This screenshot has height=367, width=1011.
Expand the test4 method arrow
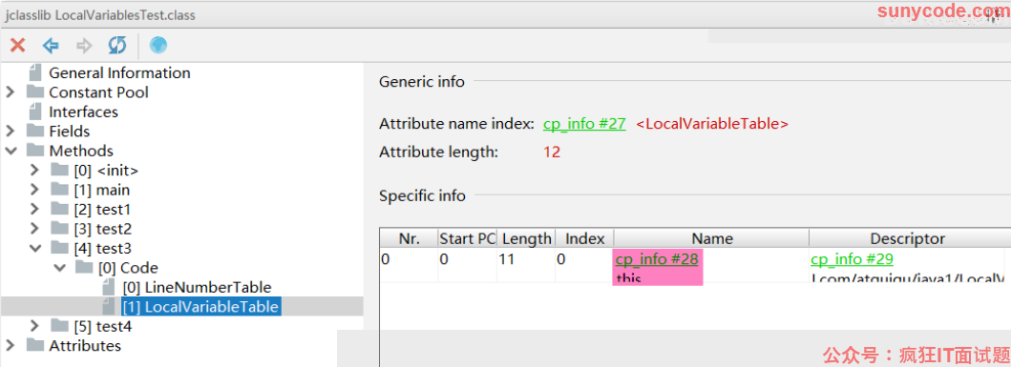click(34, 326)
